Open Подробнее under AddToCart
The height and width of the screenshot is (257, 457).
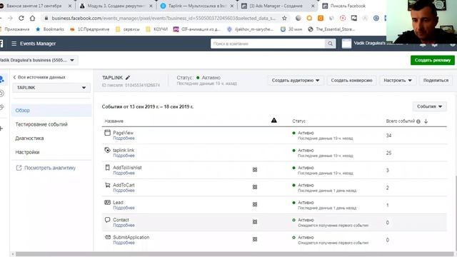[x=124, y=191]
